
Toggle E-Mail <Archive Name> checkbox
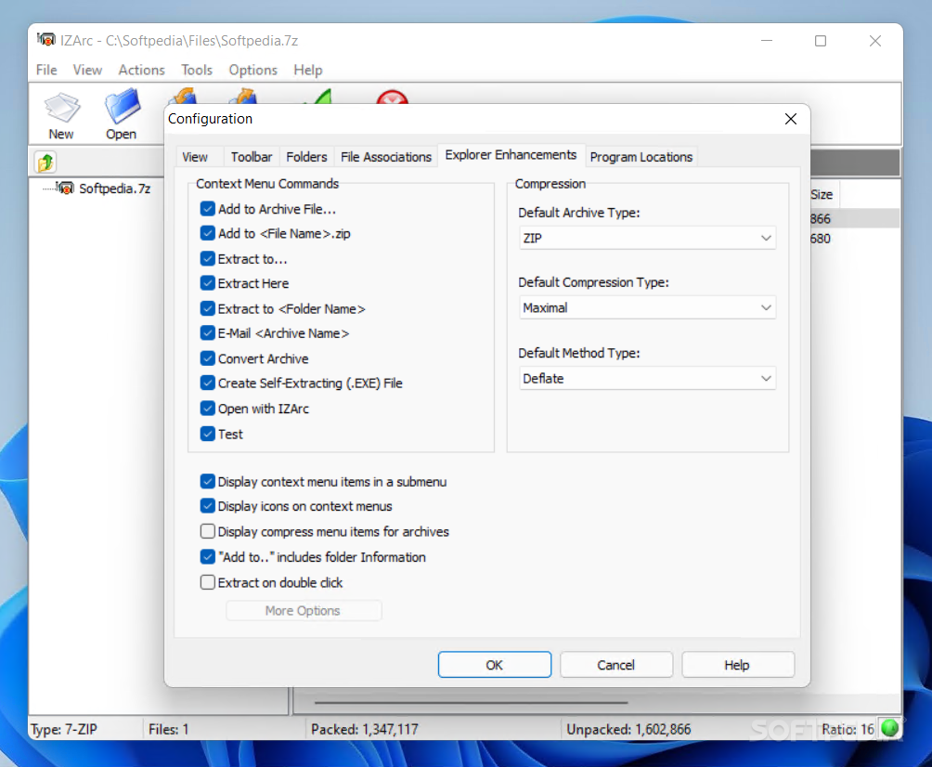[207, 333]
